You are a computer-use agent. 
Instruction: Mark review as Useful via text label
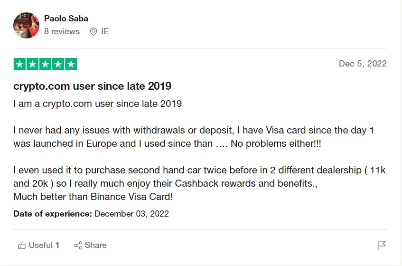(x=44, y=245)
